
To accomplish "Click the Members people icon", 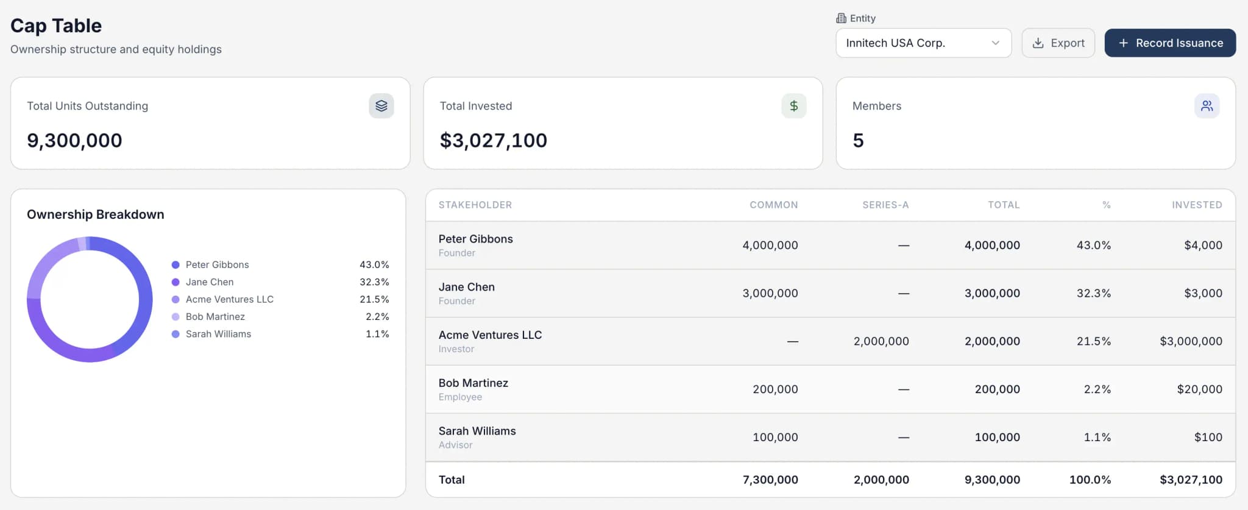I will (1206, 106).
